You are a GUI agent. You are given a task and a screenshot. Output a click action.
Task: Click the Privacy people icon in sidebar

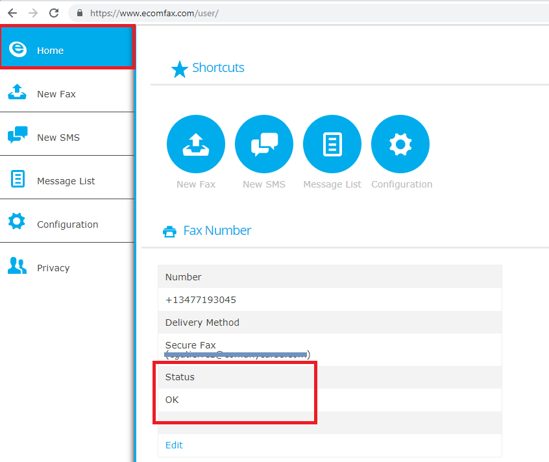(17, 265)
